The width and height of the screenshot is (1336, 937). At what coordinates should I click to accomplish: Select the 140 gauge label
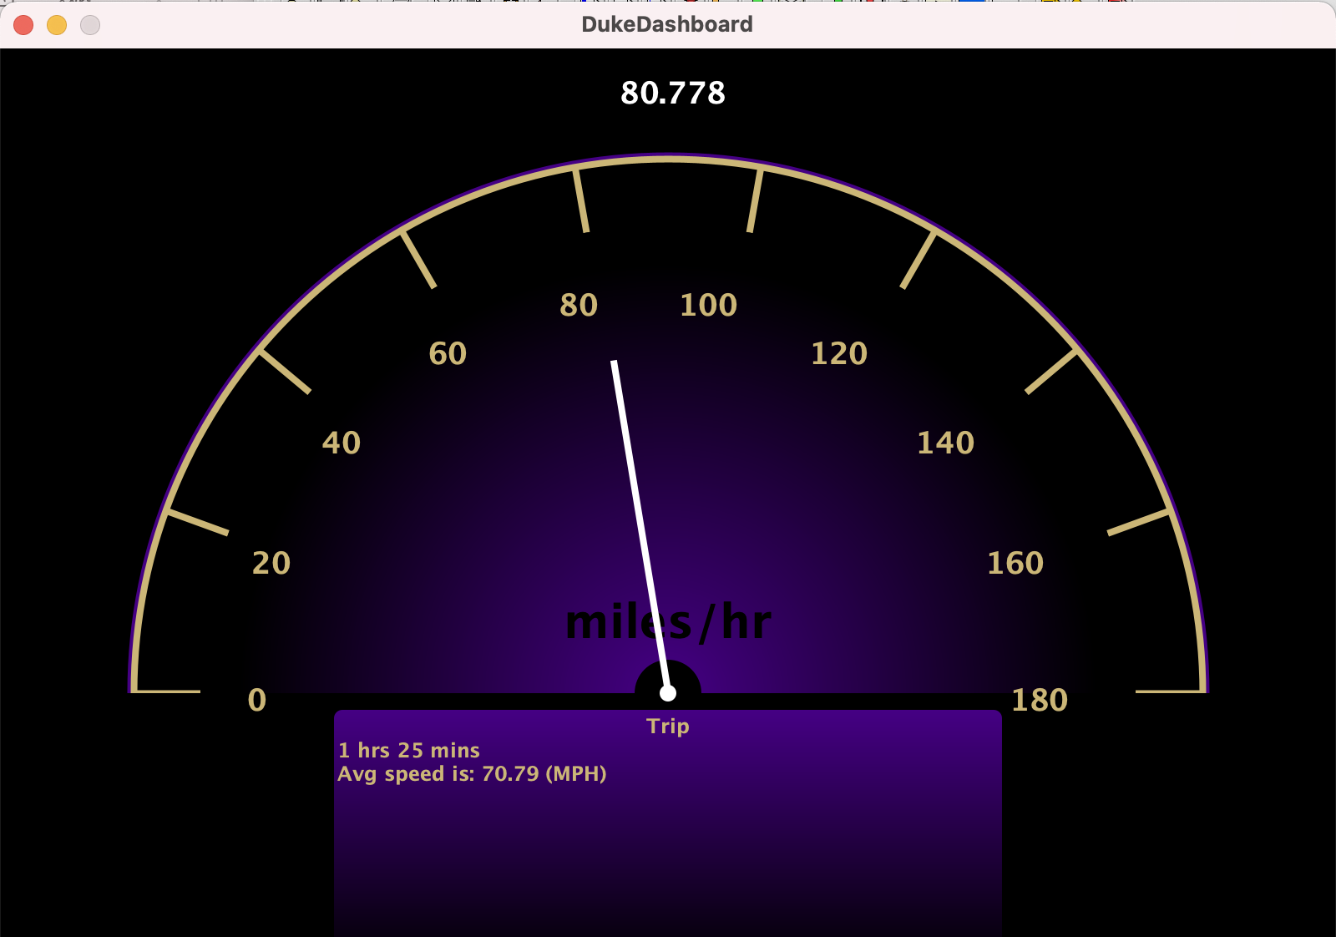(945, 443)
